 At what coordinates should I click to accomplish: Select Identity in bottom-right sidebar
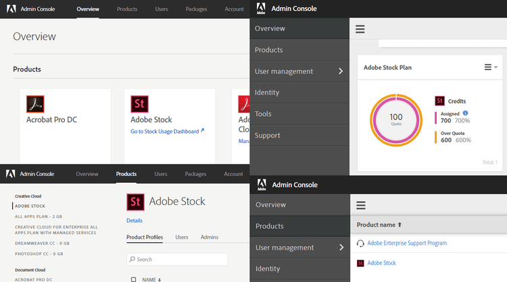[300, 269]
